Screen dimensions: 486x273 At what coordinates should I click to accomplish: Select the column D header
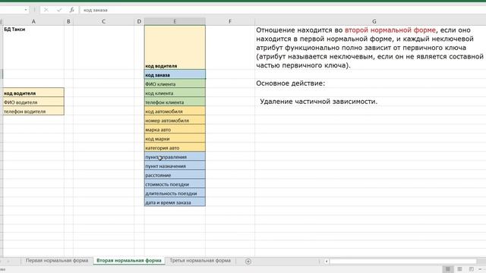[x=139, y=21]
